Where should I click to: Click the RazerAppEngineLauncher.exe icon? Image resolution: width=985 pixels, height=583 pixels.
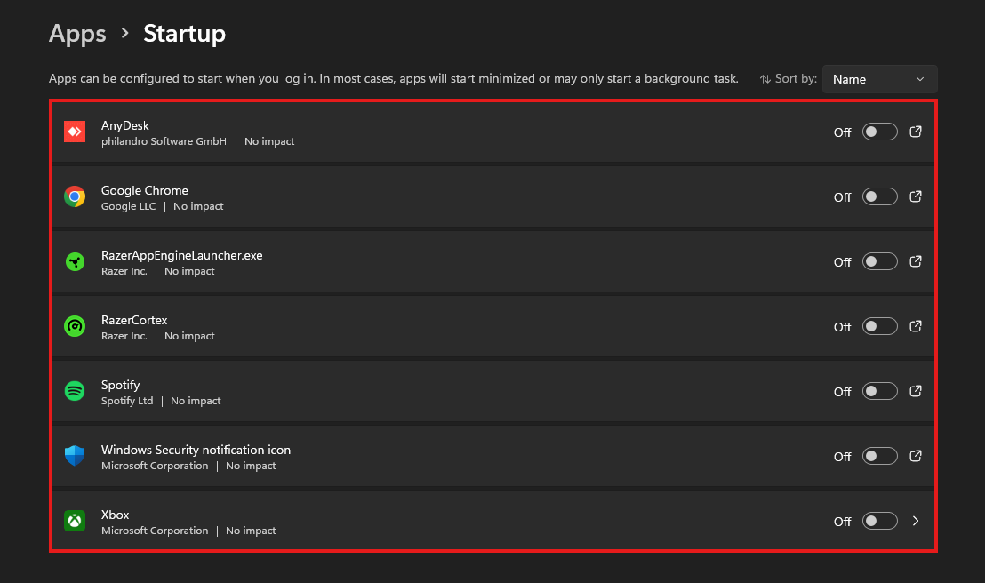click(x=75, y=261)
